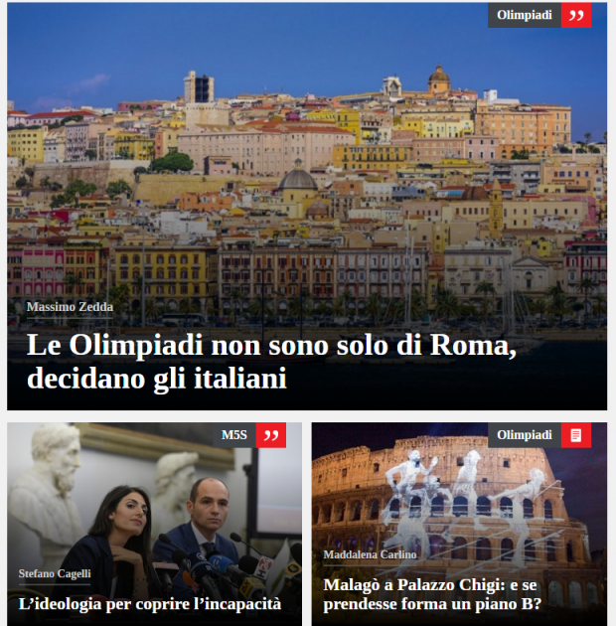The width and height of the screenshot is (616, 626).
Task: Open author Massimo Zedda's page
Action: point(70,307)
